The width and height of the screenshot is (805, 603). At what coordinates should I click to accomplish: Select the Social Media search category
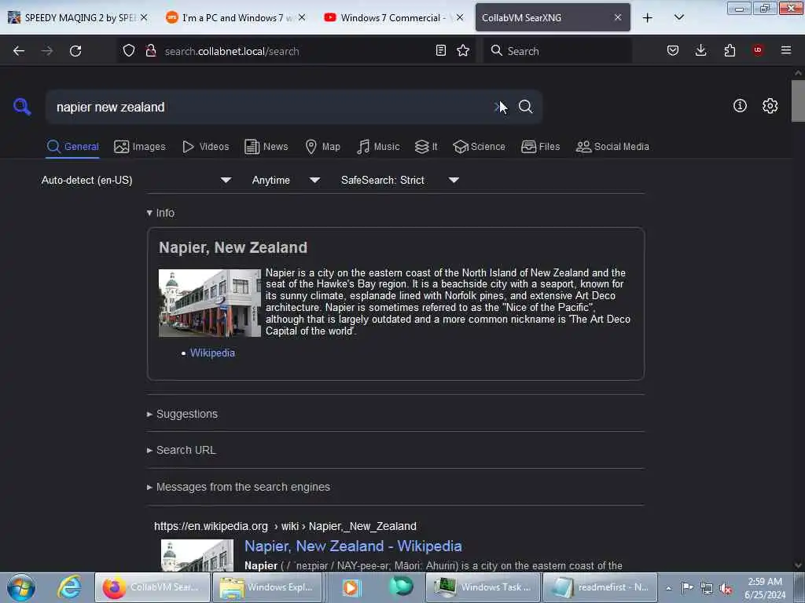point(612,147)
